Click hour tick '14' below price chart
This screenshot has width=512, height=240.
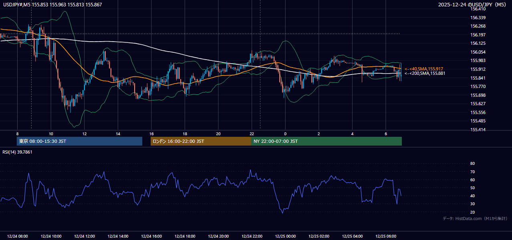[118, 134]
